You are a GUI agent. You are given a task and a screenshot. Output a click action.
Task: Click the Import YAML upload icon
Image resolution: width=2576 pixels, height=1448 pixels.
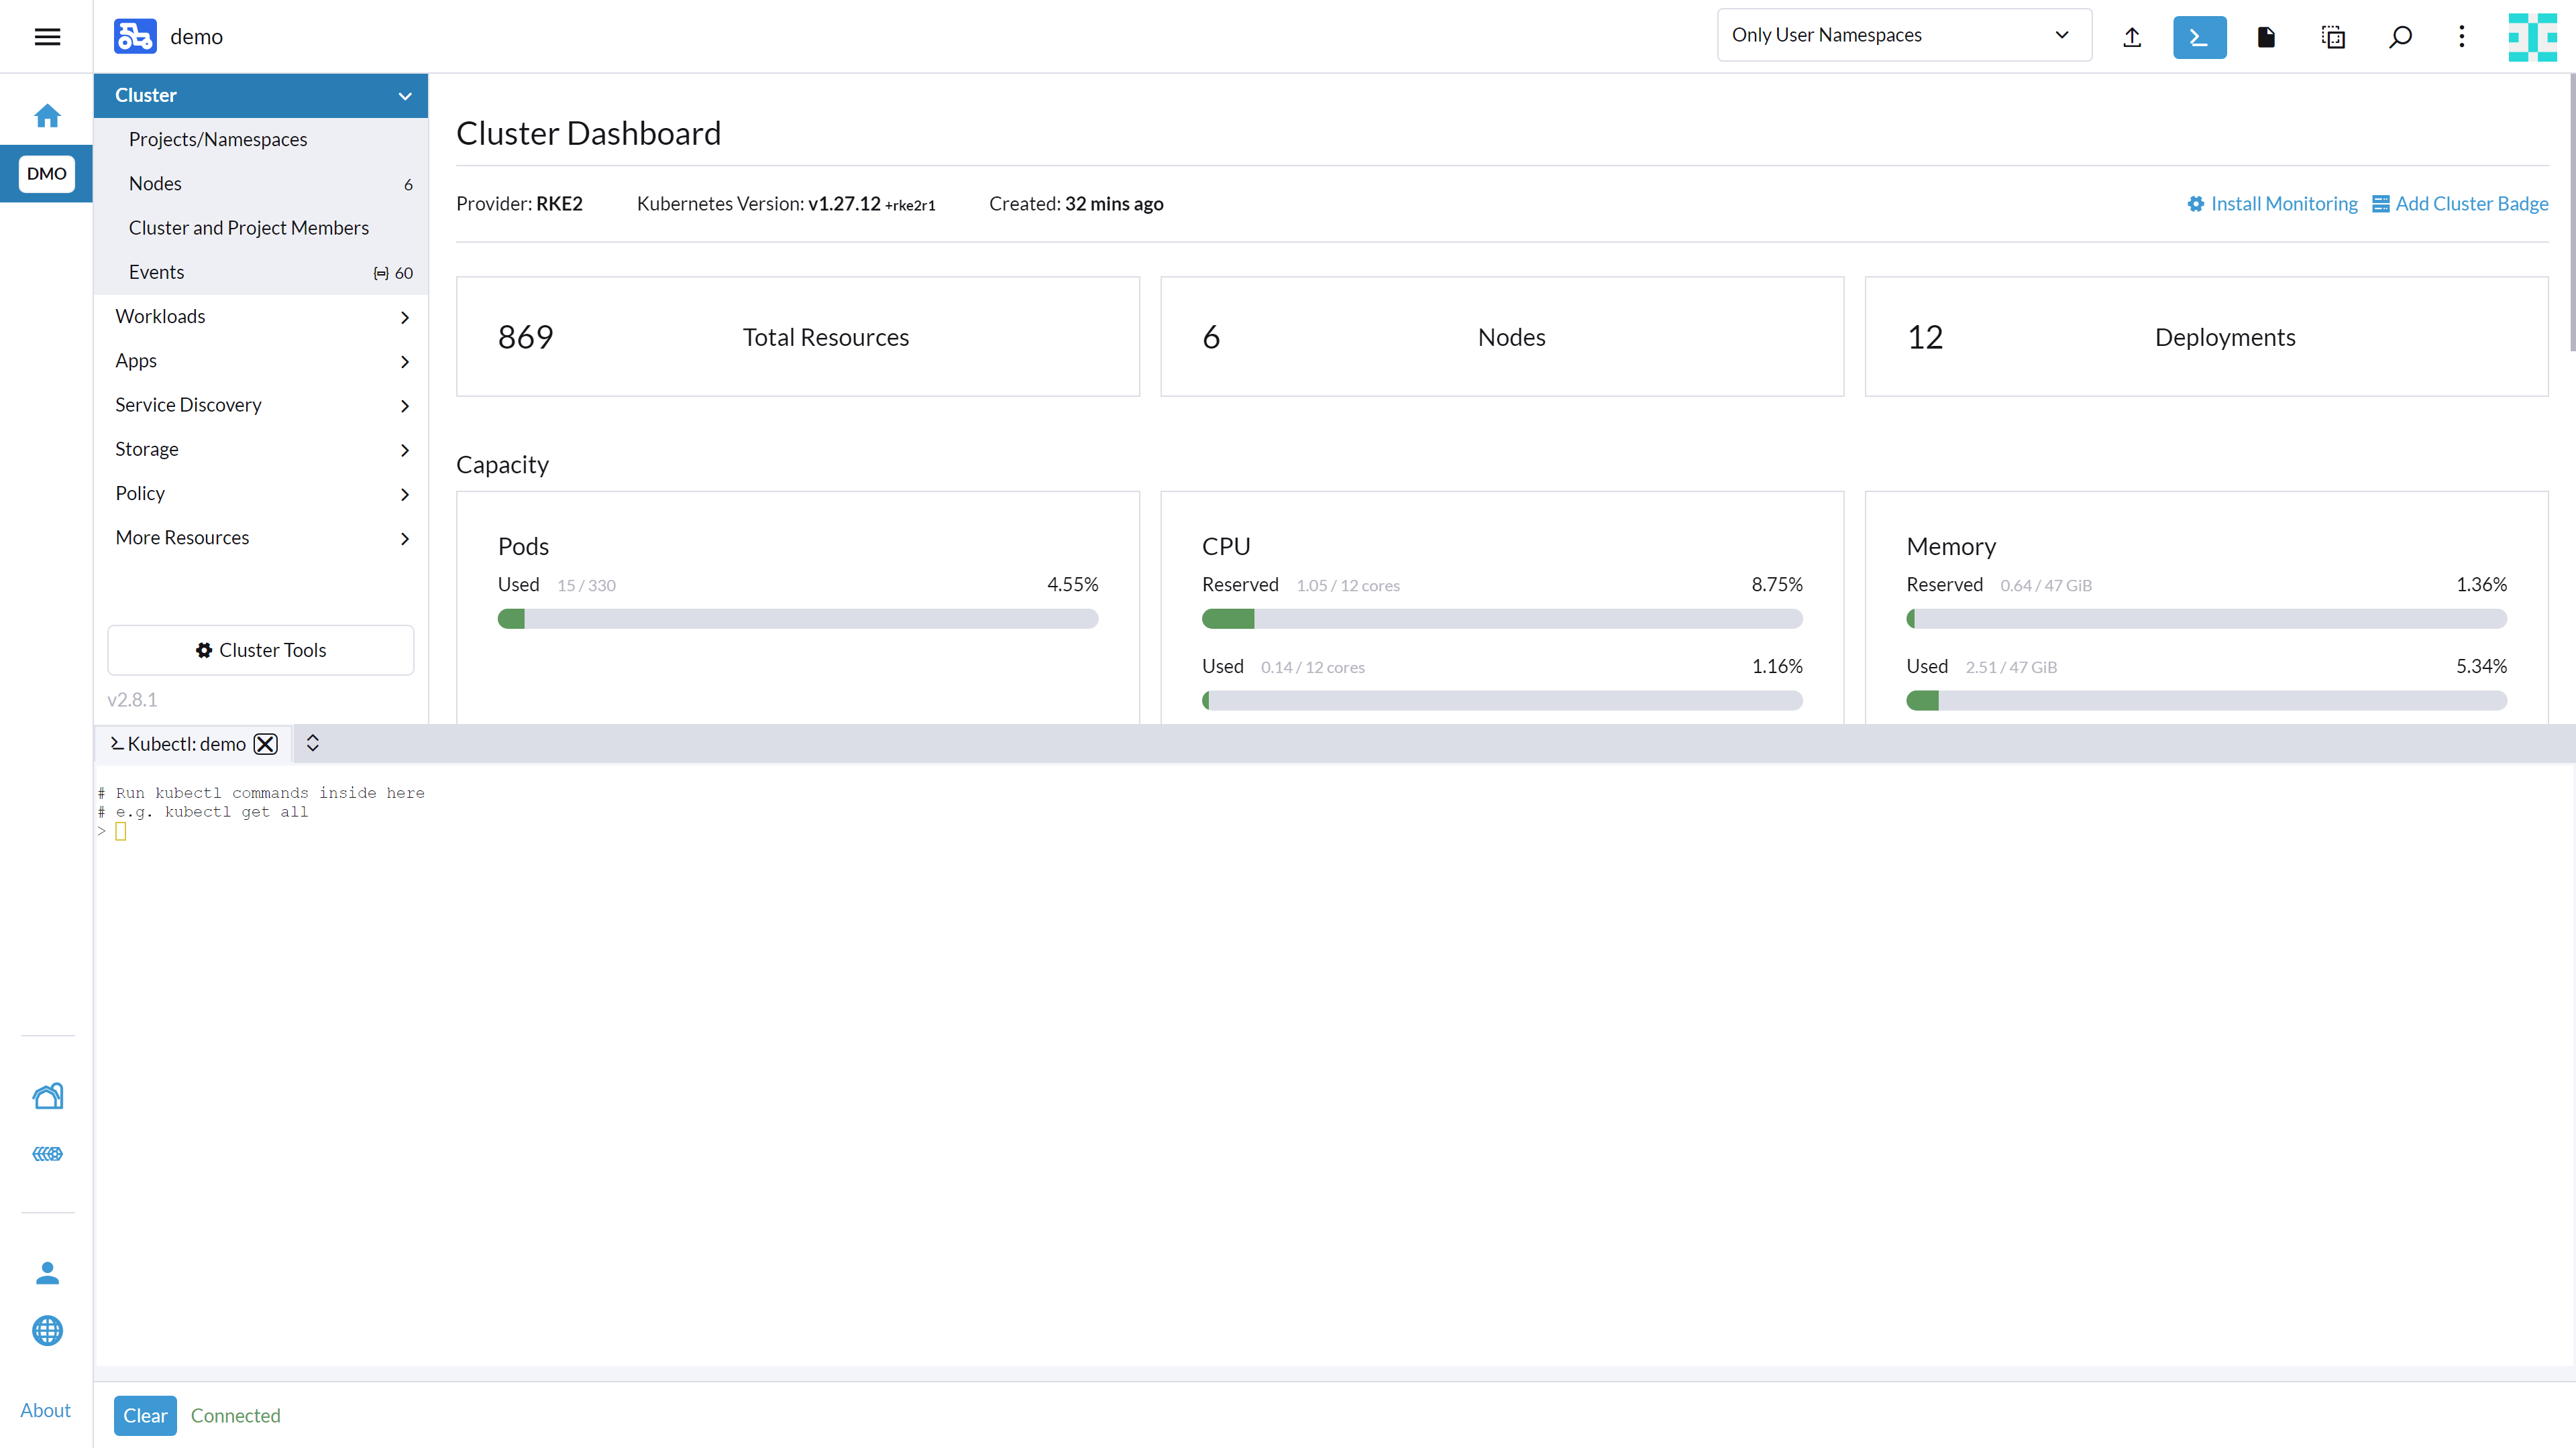(2132, 37)
